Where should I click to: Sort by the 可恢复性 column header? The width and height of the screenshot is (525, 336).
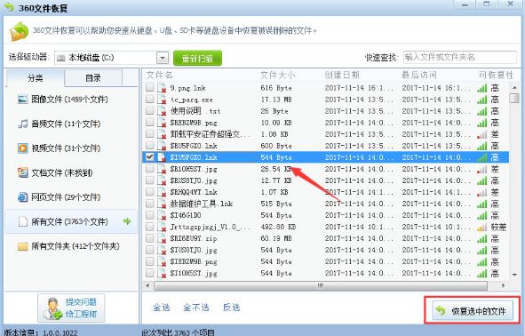pos(497,75)
